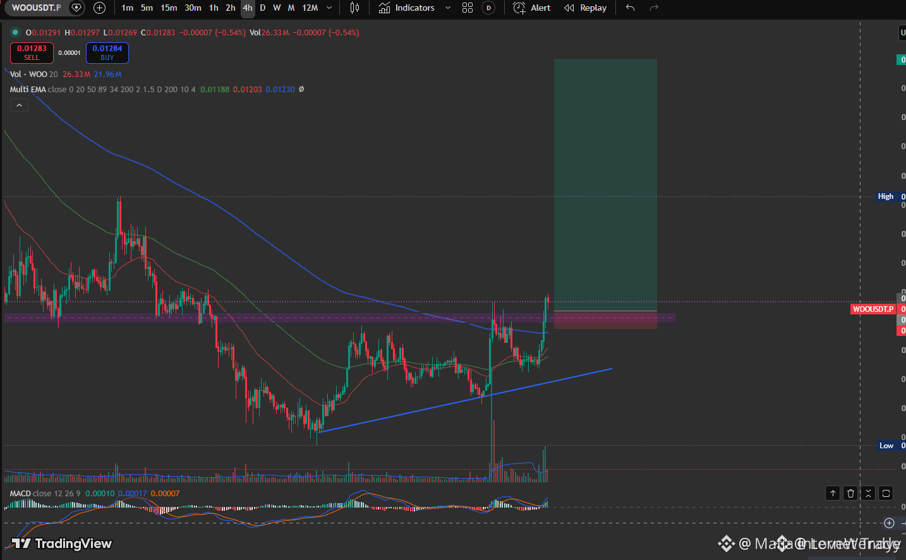Switch to the W weekly timeframe

[x=277, y=8]
